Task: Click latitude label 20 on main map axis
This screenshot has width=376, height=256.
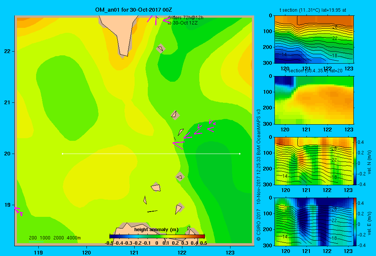Action: (8, 154)
